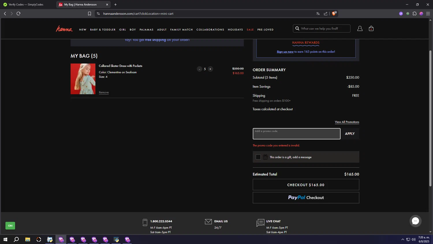Click the phone icon beside 1.800.222.0544

coord(145,222)
